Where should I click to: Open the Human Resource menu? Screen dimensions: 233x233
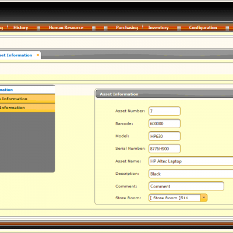[x=66, y=27]
